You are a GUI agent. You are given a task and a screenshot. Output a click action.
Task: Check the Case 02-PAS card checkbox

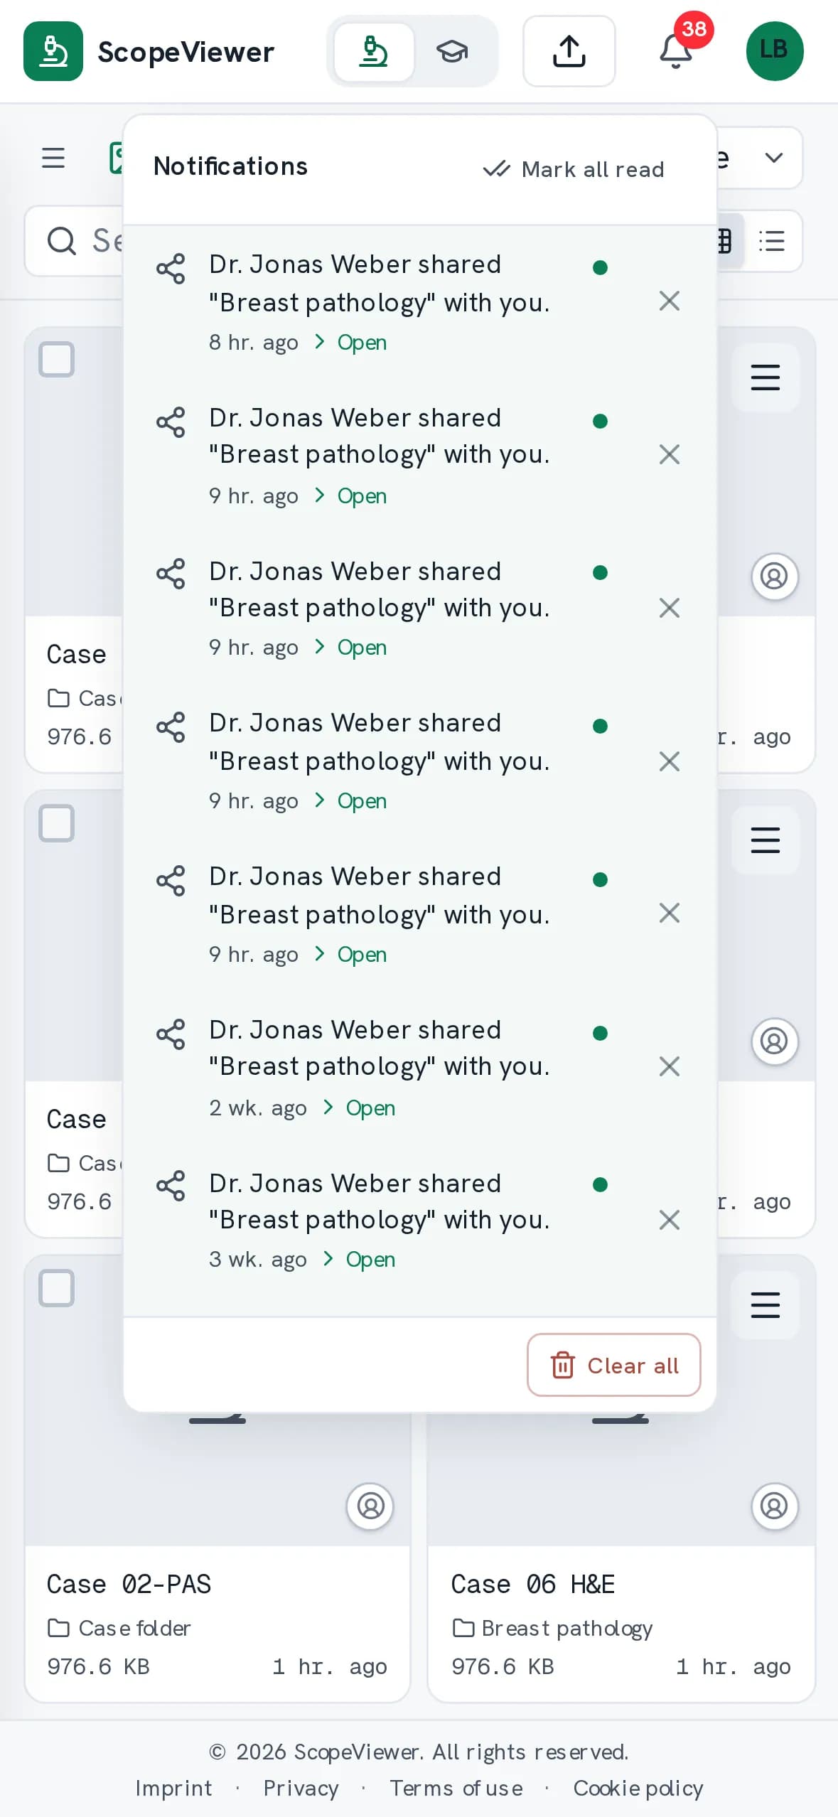pyautogui.click(x=57, y=1288)
